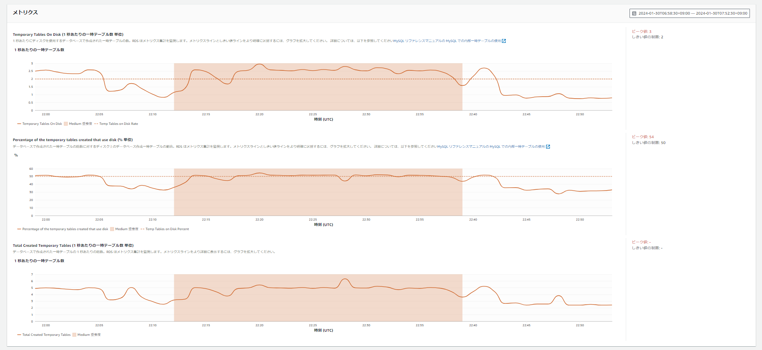Click the peak value 'ピーク値: 54' text
Screen dimensions: 762x350
643,137
